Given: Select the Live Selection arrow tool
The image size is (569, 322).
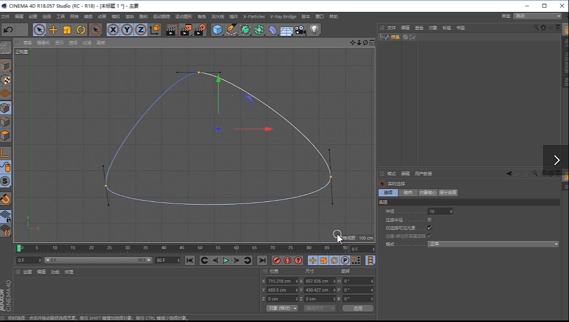Looking at the screenshot, I should tap(39, 30).
